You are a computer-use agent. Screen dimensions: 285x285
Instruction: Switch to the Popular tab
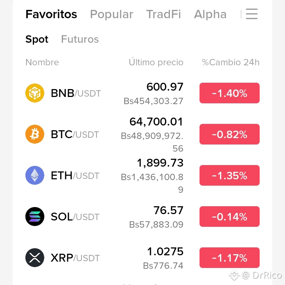coord(112,14)
